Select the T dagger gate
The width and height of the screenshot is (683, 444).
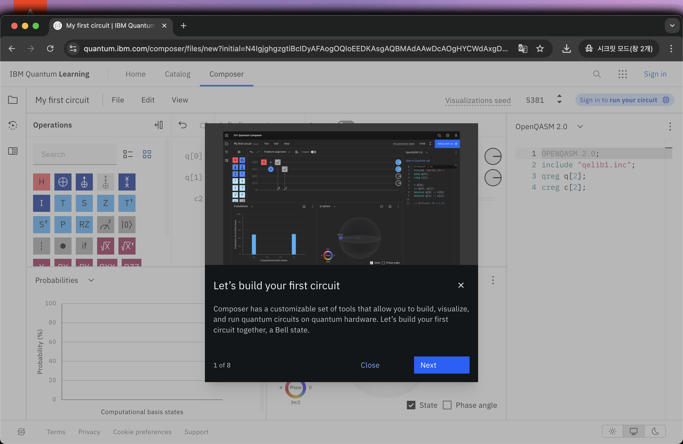pyautogui.click(x=127, y=203)
